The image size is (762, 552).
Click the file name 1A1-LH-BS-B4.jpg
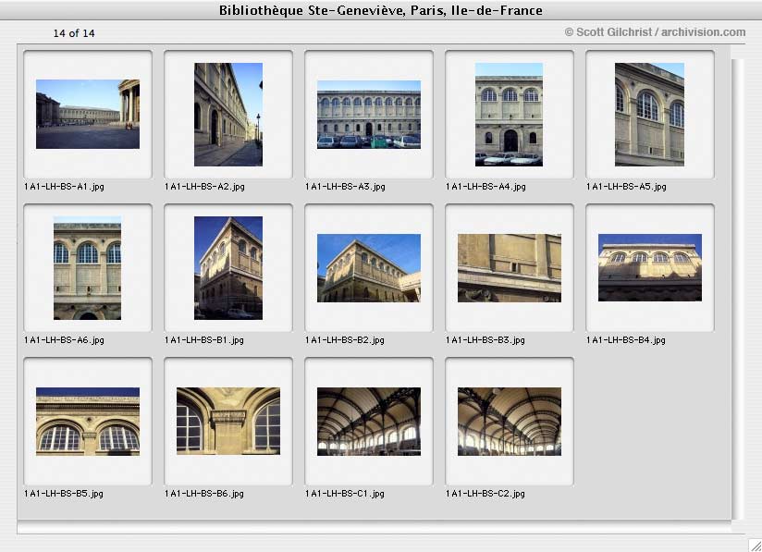coord(625,340)
